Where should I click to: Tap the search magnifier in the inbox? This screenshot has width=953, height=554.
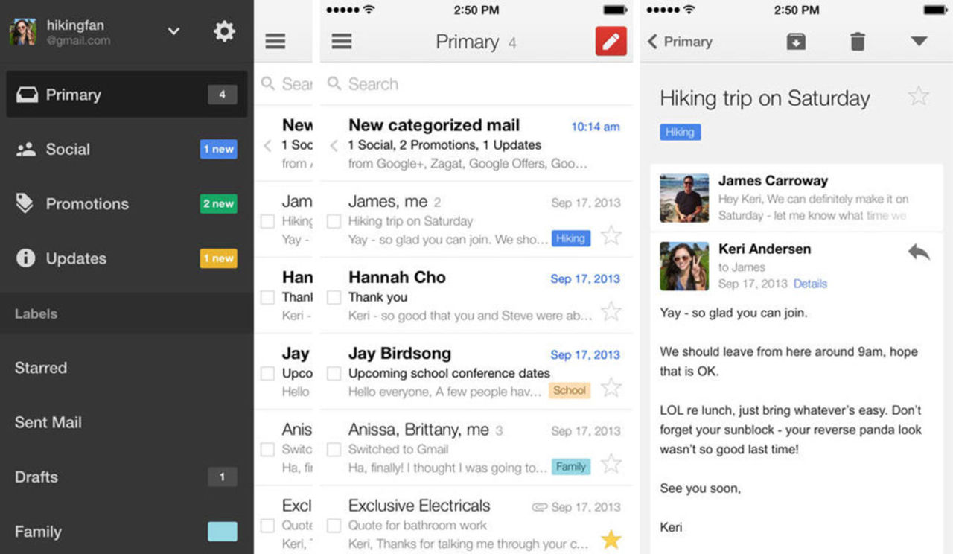(x=337, y=84)
